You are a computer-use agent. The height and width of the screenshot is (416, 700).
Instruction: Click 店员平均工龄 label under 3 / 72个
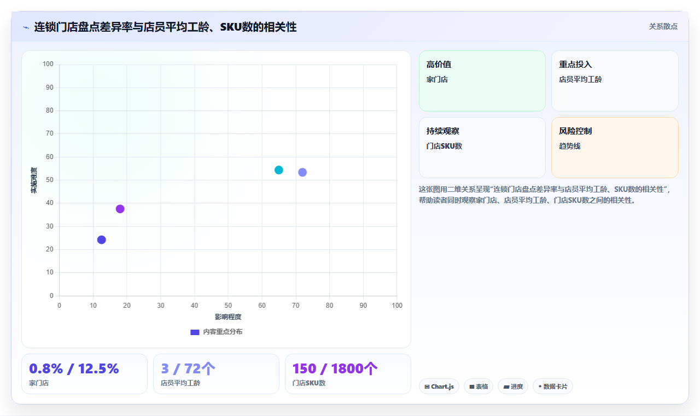click(180, 383)
